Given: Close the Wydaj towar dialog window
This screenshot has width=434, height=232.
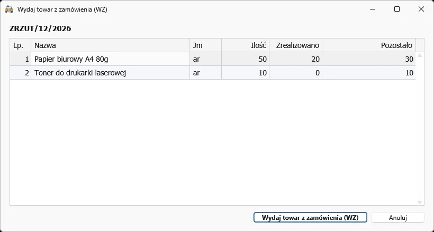Looking at the screenshot, I should click(421, 9).
